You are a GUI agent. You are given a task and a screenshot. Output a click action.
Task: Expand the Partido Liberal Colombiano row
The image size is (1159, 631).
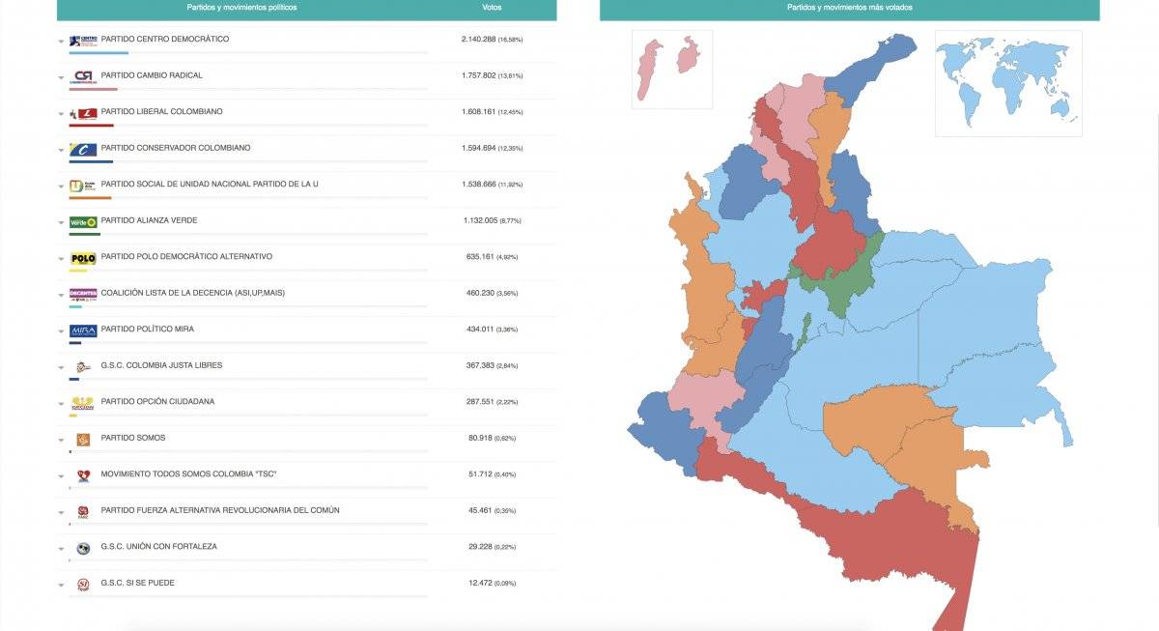pos(61,114)
